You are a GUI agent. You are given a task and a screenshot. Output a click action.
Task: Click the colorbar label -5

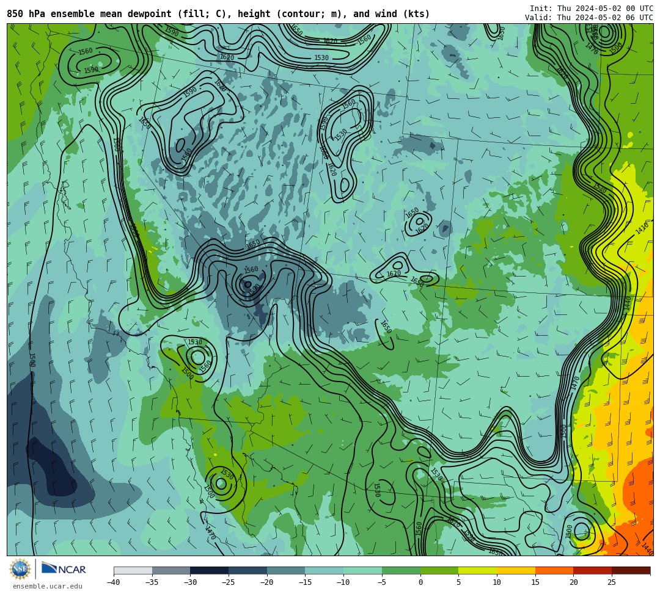point(382,582)
